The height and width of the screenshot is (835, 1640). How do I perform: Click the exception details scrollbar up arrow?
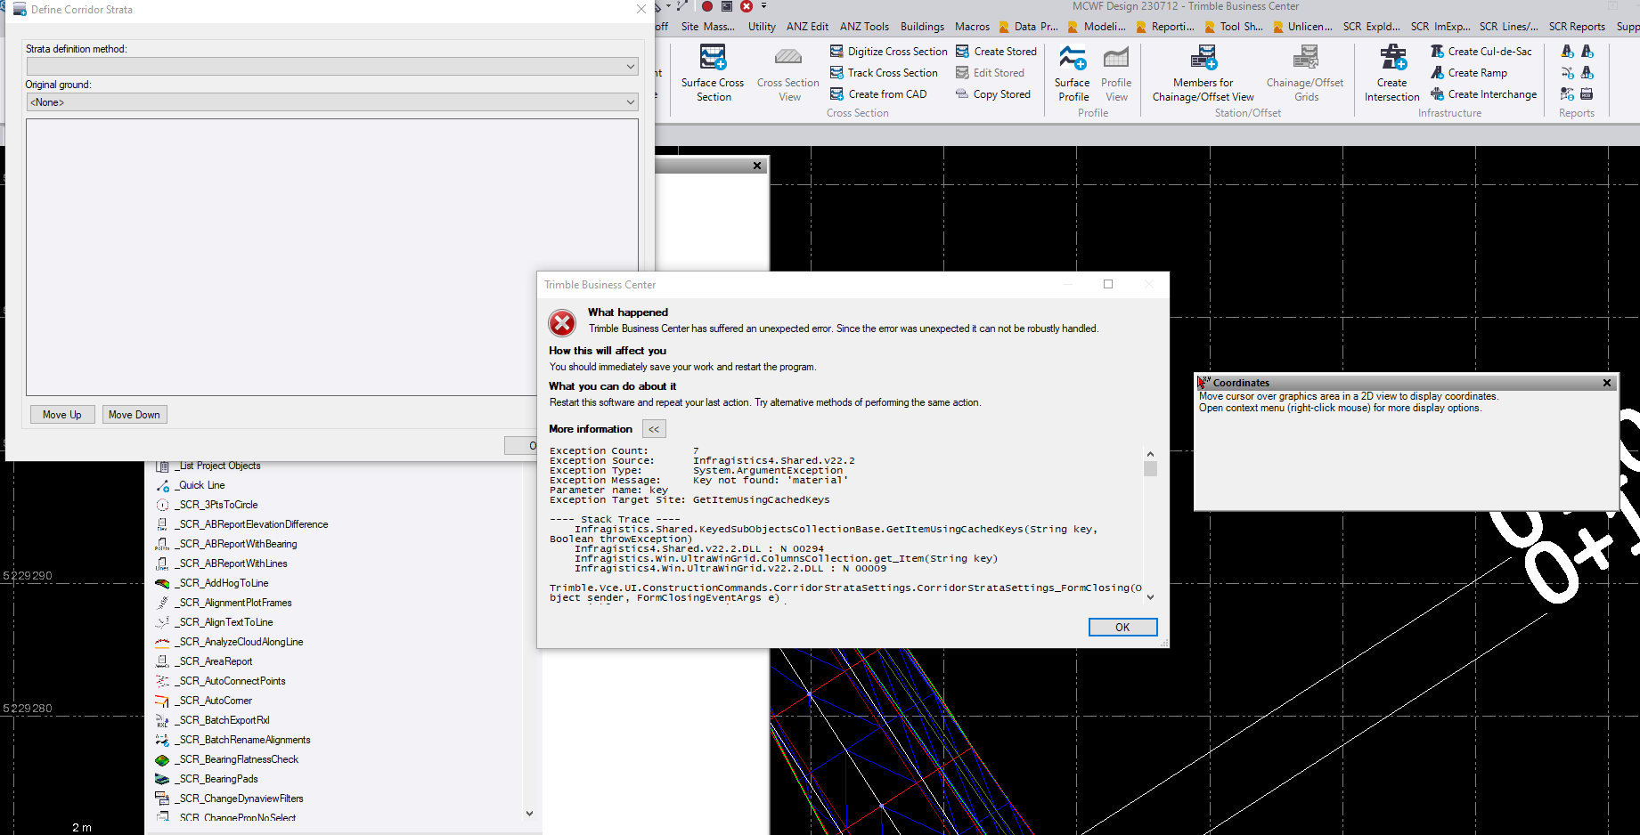[x=1150, y=454]
